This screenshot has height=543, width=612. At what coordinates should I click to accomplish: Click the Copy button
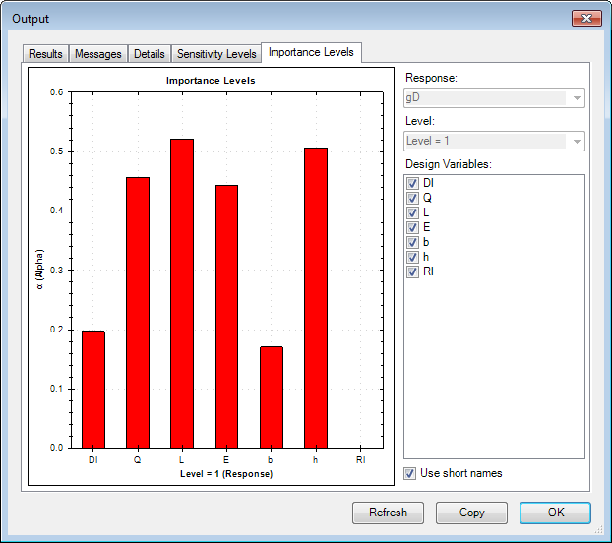tap(471, 513)
